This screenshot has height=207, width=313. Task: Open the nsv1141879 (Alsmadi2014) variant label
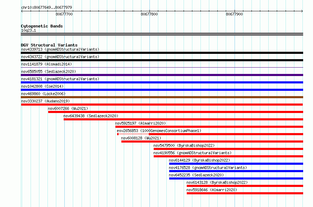pos(46,64)
